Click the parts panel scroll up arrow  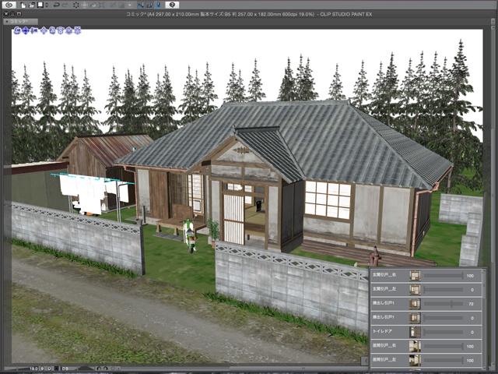(484, 271)
